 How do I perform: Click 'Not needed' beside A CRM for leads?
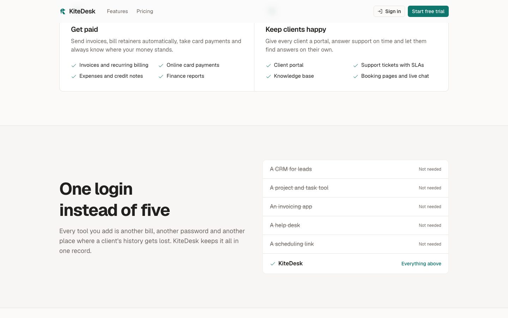coord(430,169)
